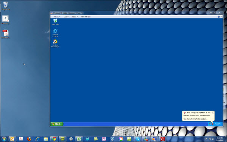227x142 pixels.
Task: Open the Steam icon in the taskbar
Action: tap(71, 139)
